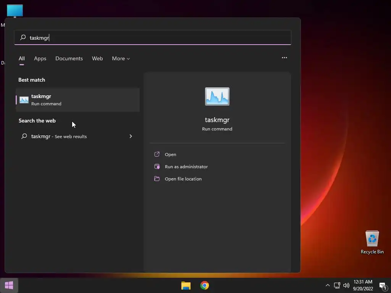Image resolution: width=391 pixels, height=293 pixels.
Task: Select the All tab
Action: [x=22, y=58]
